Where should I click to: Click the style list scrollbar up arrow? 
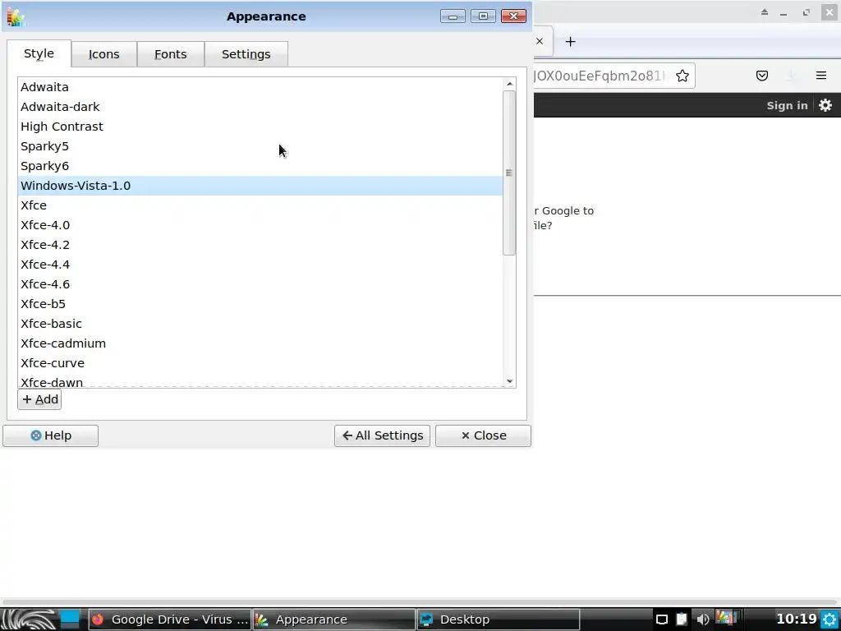[x=509, y=84]
